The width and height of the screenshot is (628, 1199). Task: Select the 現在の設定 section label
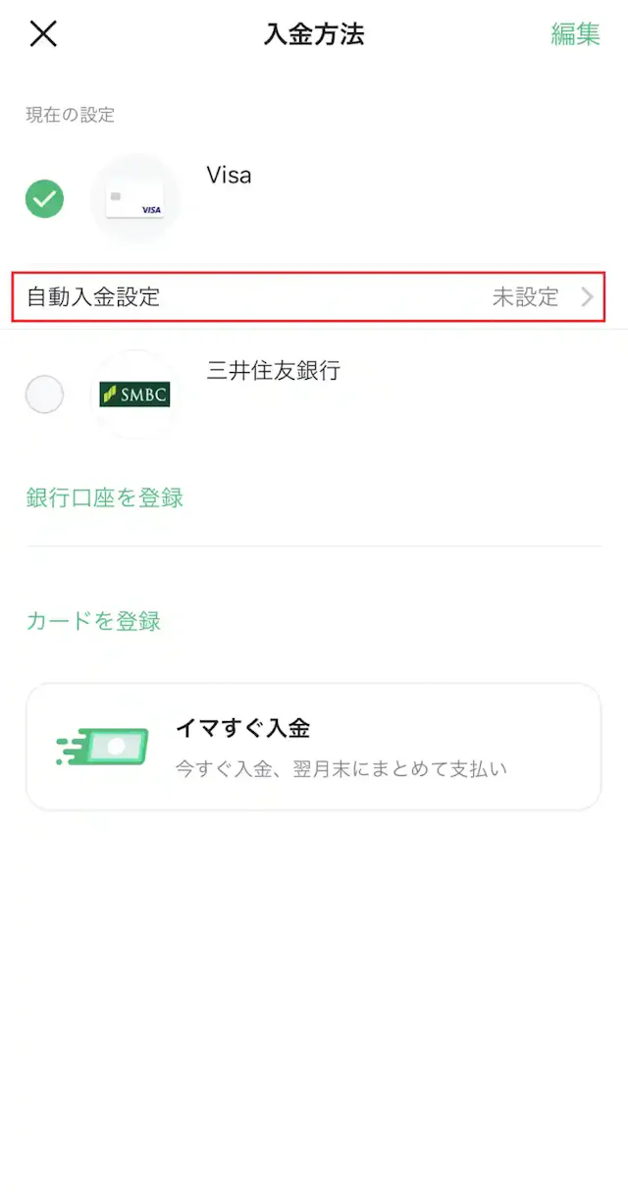click(x=67, y=115)
